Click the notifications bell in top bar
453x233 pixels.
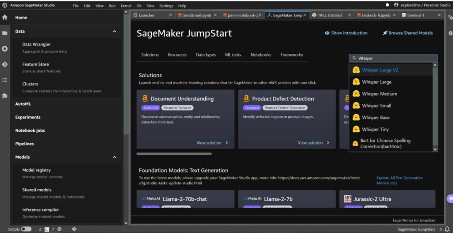tap(388, 5)
